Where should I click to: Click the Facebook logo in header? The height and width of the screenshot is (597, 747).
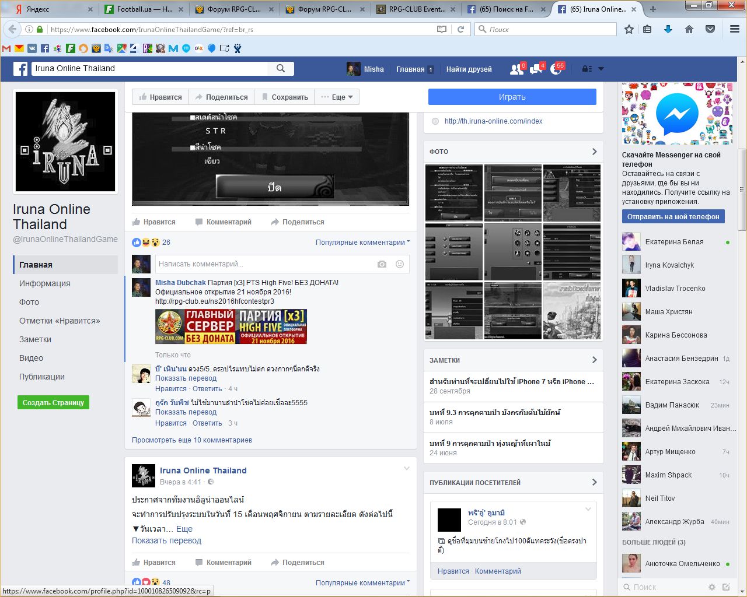click(20, 69)
